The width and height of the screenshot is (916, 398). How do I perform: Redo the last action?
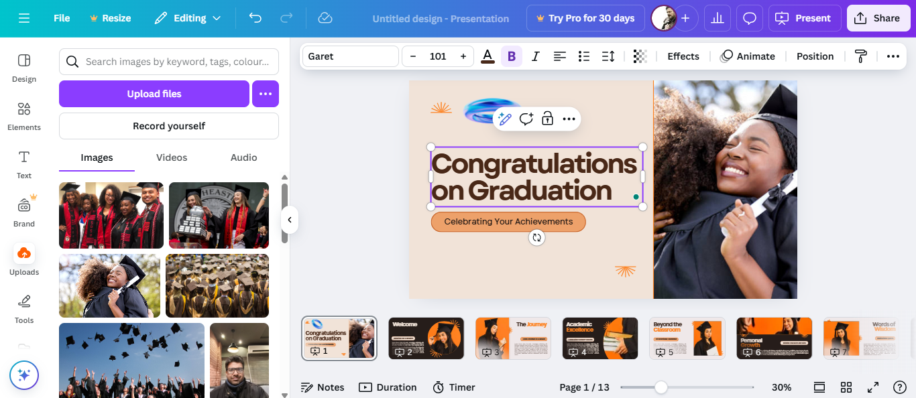coord(286,18)
